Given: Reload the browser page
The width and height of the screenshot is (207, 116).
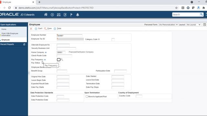Looking at the screenshot, I should (9, 8).
